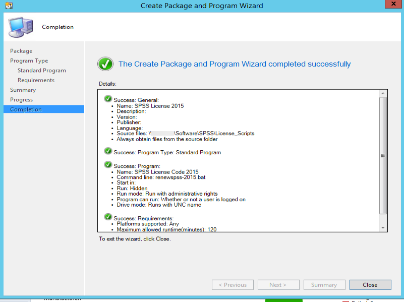Click 'Maximum allowed runtime(minutes): 120' line
This screenshot has width=404, height=302.
click(x=167, y=229)
